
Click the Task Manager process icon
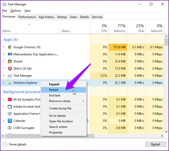(10, 76)
